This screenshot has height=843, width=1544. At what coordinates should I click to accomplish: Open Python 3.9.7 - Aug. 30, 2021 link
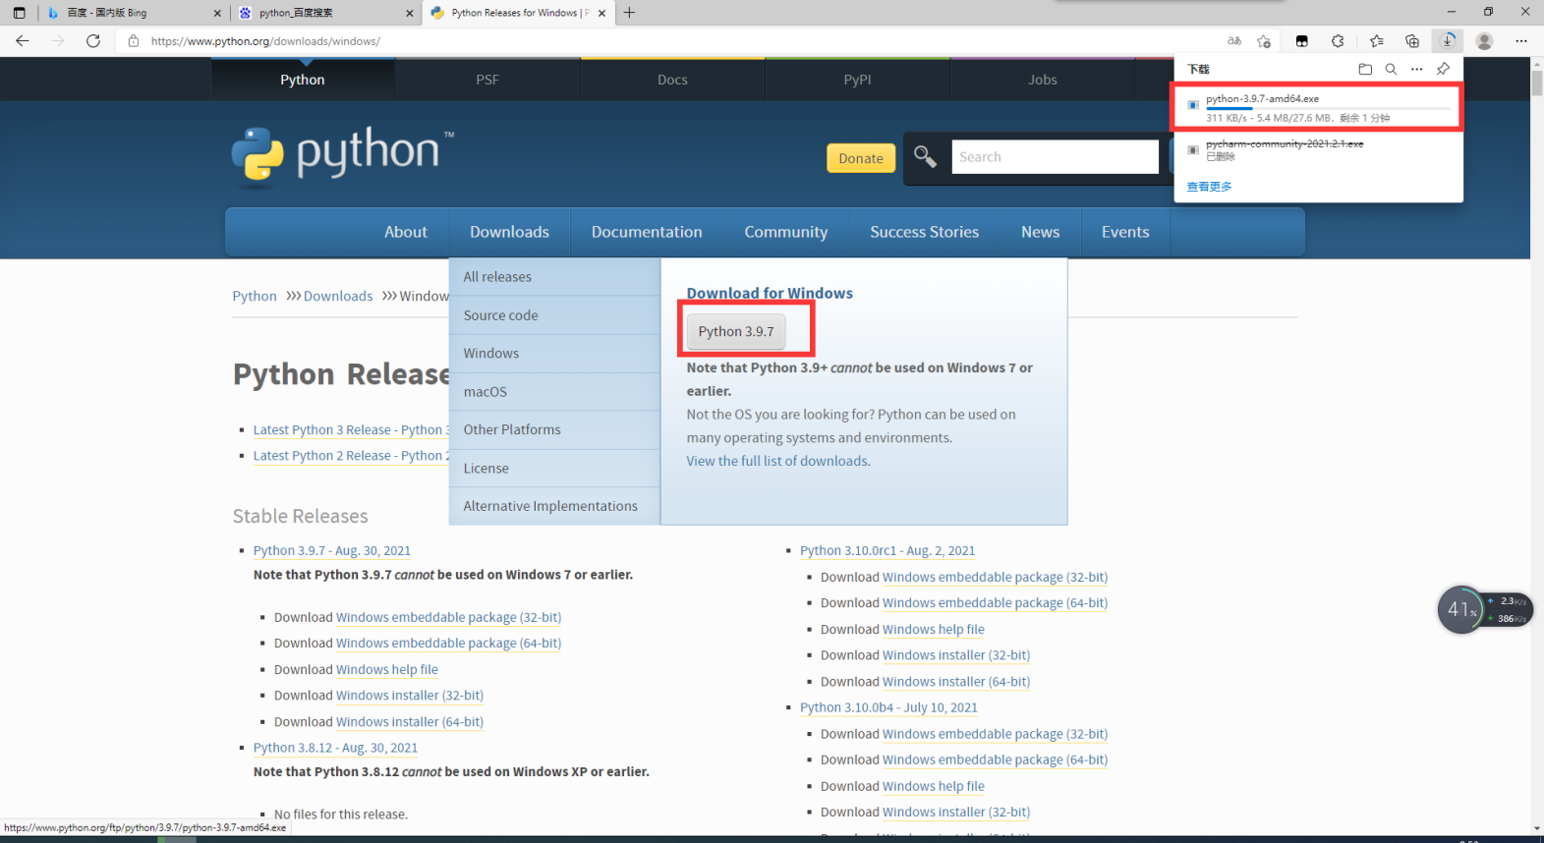coord(332,551)
